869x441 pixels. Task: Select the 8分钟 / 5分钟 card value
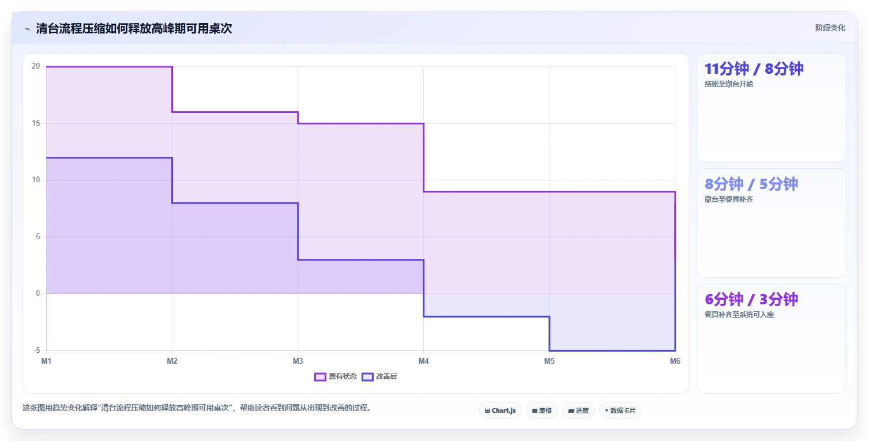[x=751, y=184]
